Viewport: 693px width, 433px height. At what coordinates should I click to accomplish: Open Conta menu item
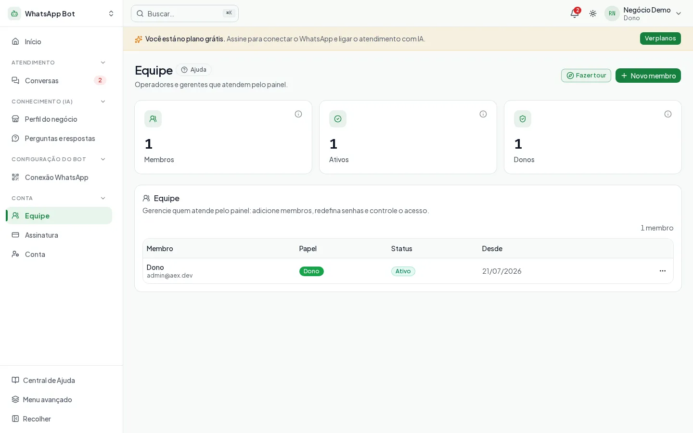[x=59, y=254]
